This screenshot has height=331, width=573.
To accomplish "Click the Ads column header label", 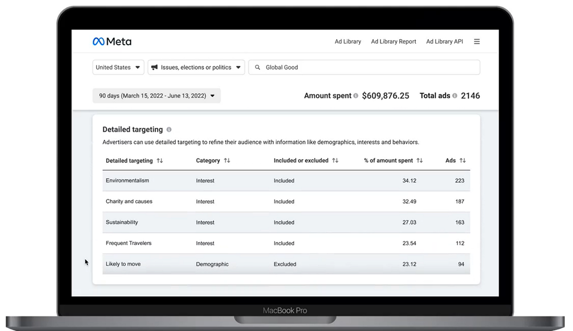I will pos(451,161).
